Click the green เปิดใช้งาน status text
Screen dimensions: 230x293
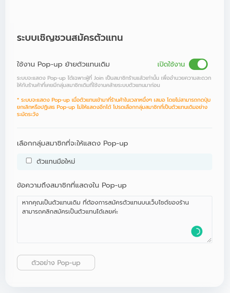(x=171, y=64)
